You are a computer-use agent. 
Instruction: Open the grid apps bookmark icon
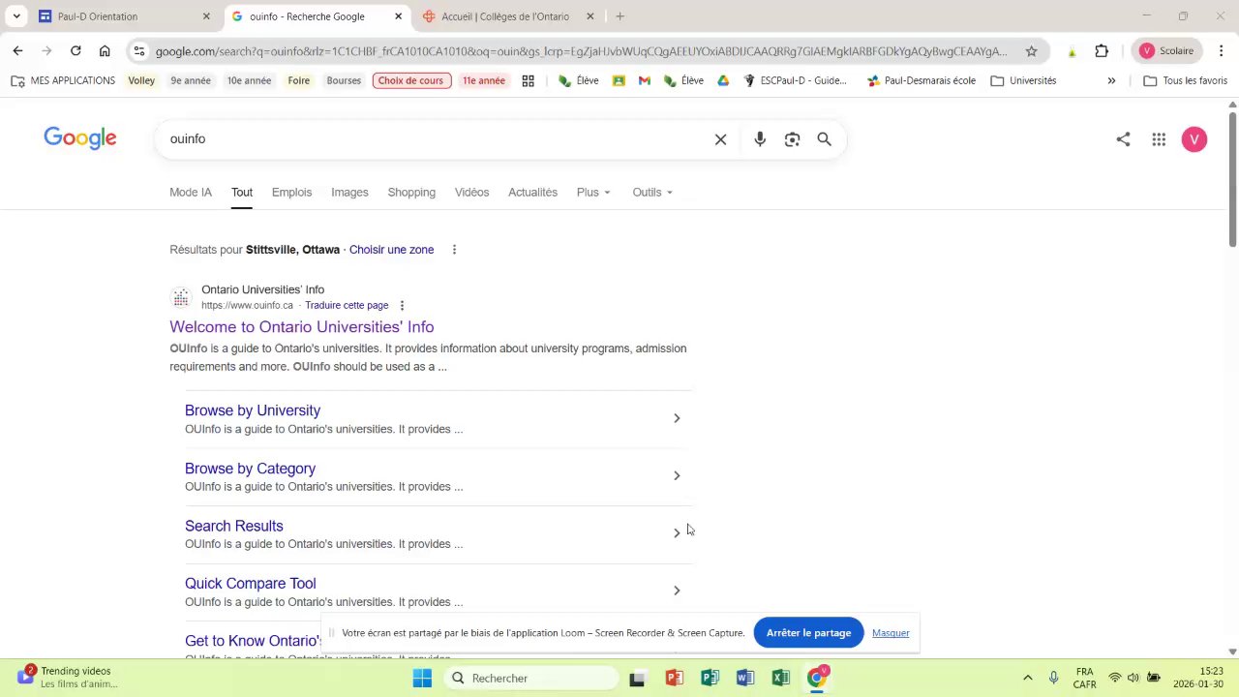point(528,80)
